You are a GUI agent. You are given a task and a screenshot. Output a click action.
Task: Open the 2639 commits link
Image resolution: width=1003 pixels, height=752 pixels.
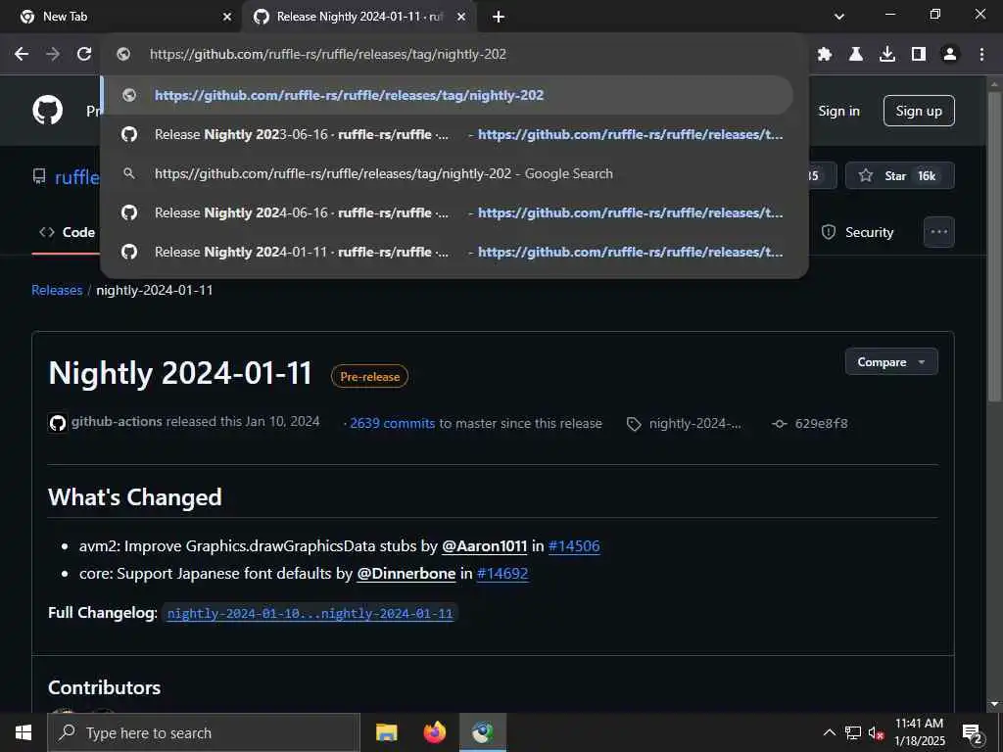392,423
